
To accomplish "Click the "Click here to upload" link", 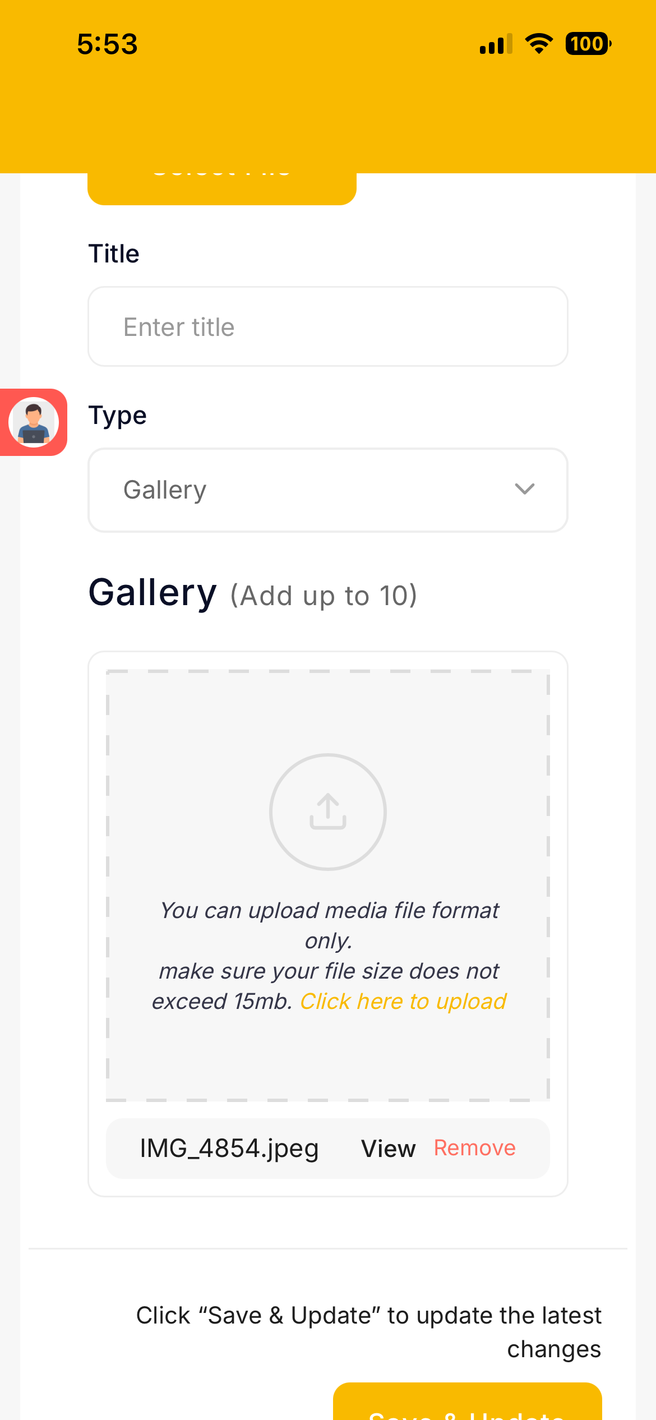I will (403, 1002).
